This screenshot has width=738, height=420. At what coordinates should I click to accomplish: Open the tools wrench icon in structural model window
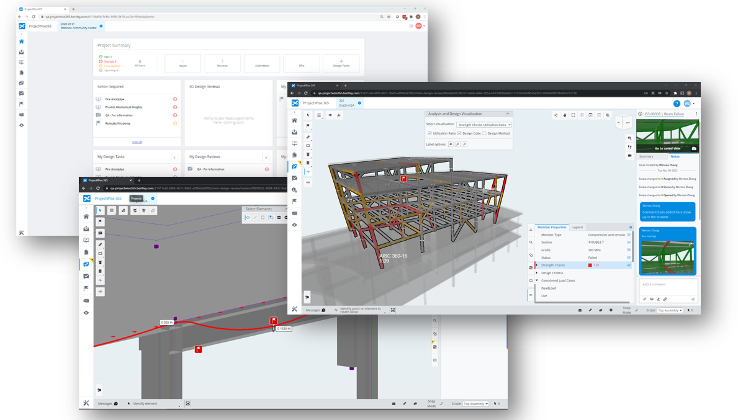[x=295, y=309]
